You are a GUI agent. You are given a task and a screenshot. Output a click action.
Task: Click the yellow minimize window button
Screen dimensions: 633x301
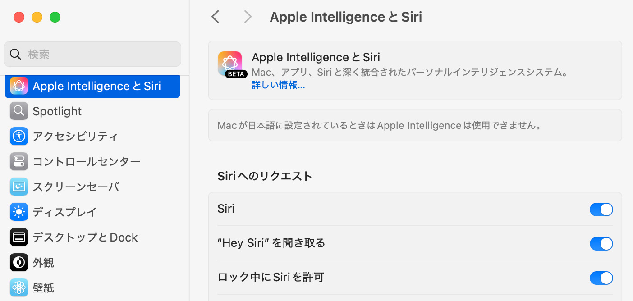pyautogui.click(x=37, y=18)
